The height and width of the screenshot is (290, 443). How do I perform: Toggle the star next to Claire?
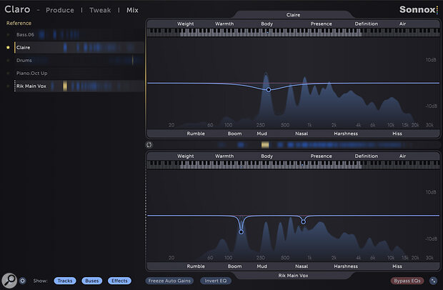(x=8, y=47)
